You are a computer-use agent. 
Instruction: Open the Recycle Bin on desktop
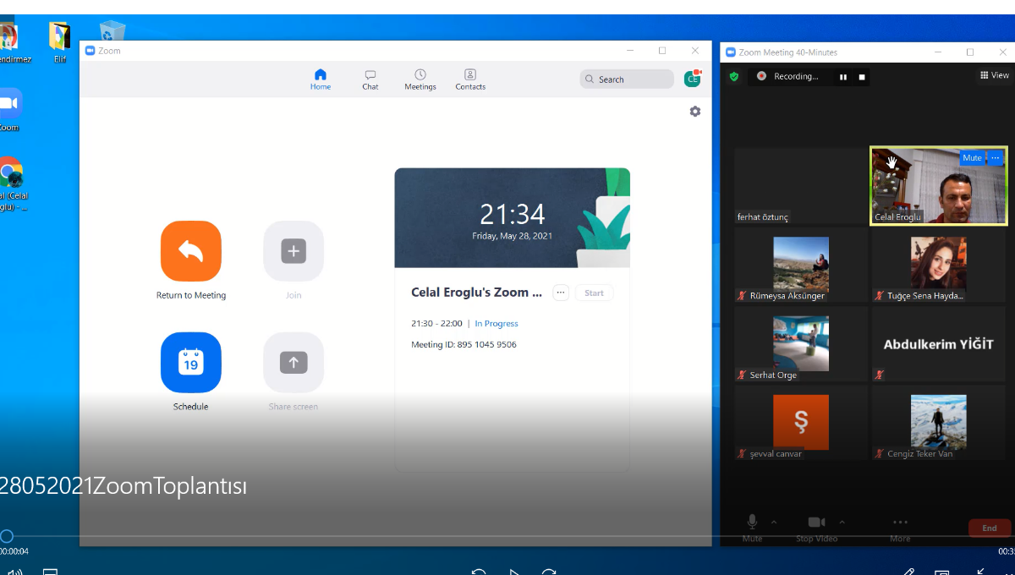click(x=112, y=31)
